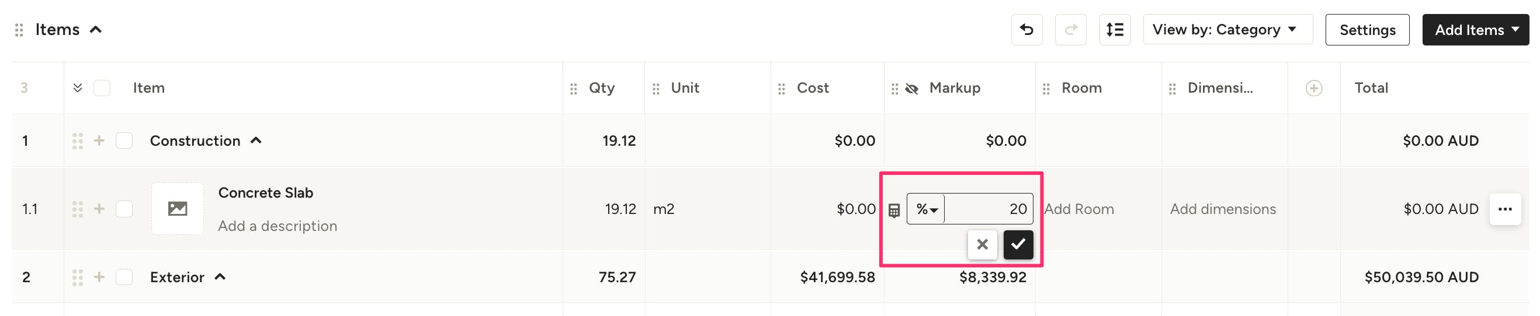Click the Add Items button
The width and height of the screenshot is (1540, 316).
tap(1475, 30)
